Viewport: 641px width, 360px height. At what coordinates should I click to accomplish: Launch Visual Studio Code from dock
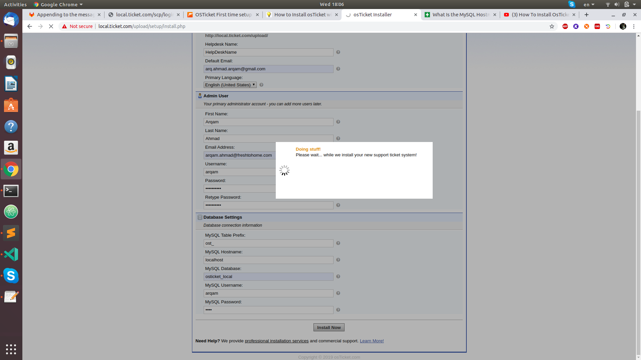click(x=11, y=254)
